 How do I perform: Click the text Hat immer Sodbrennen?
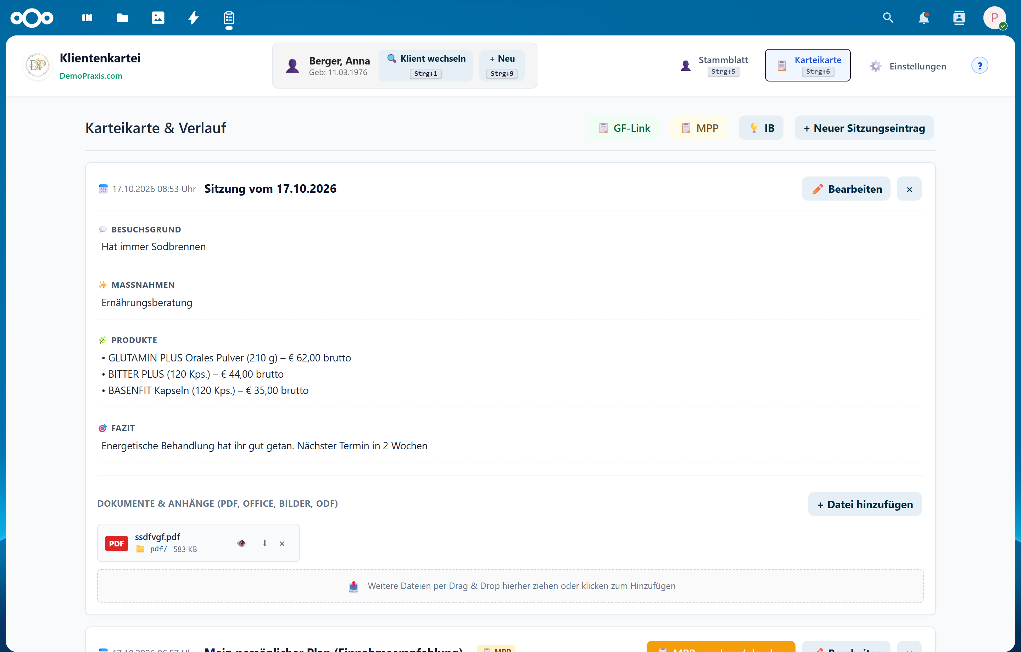(154, 247)
